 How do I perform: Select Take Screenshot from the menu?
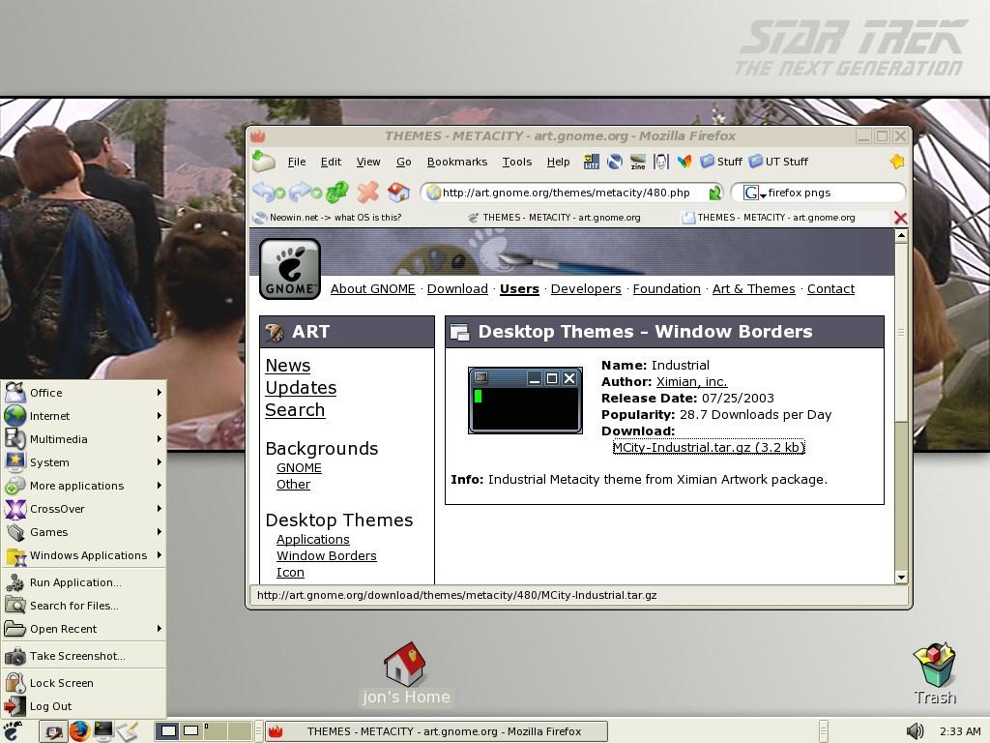77,656
